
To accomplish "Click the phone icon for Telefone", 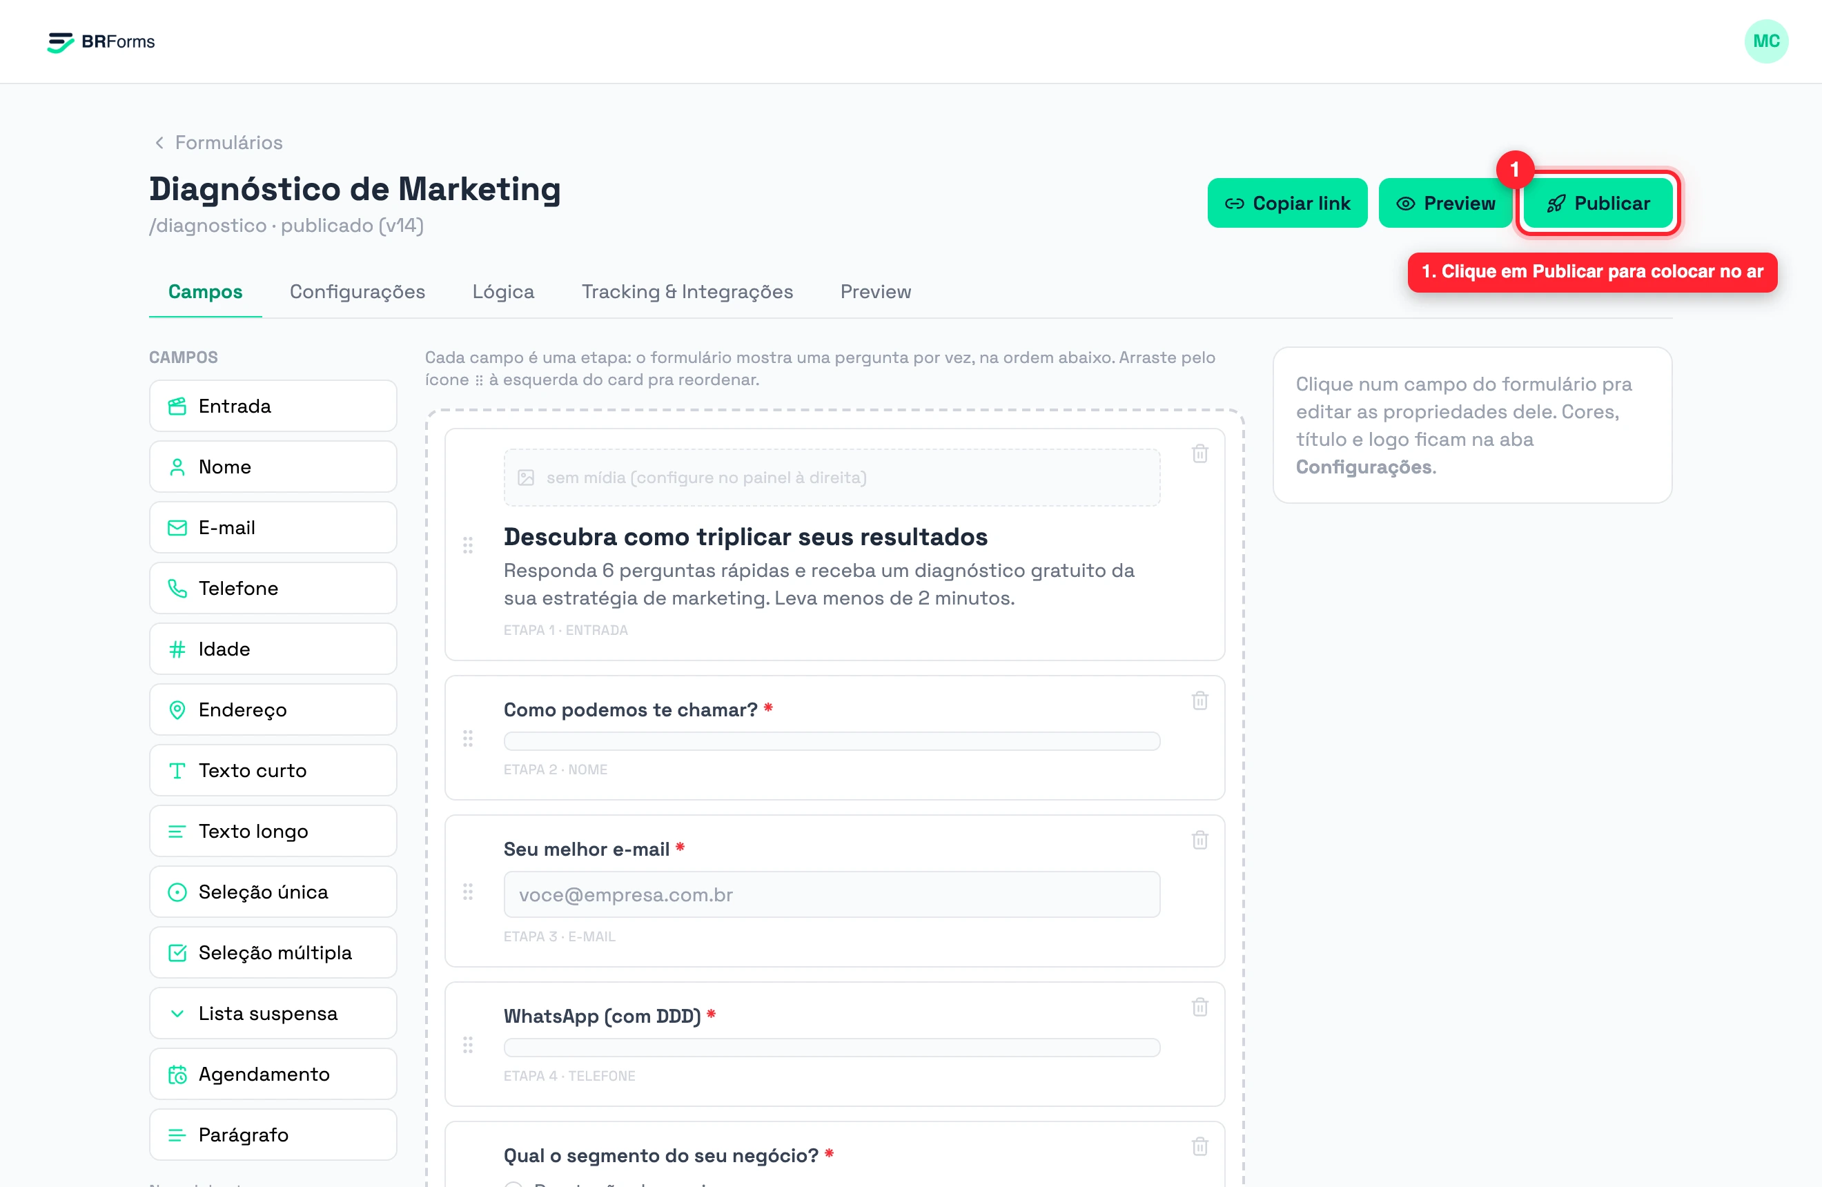I will click(x=177, y=588).
